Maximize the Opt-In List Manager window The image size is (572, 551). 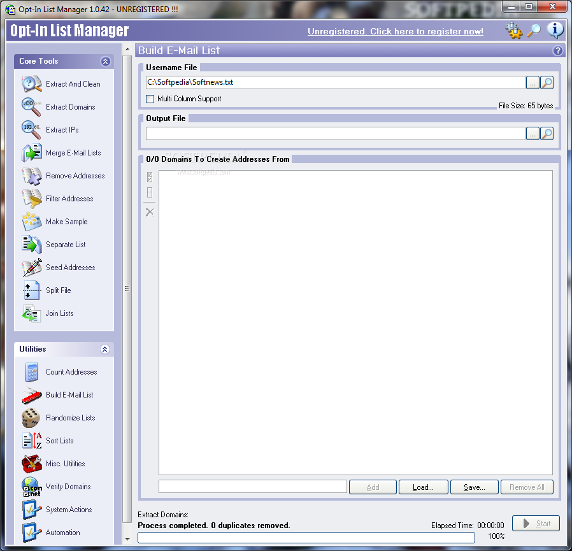529,6
